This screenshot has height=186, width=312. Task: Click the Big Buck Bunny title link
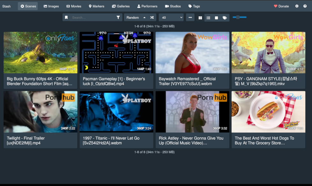click(39, 81)
